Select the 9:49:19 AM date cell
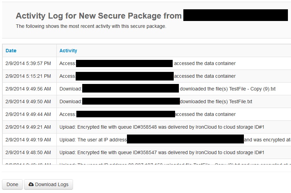 click(x=28, y=140)
